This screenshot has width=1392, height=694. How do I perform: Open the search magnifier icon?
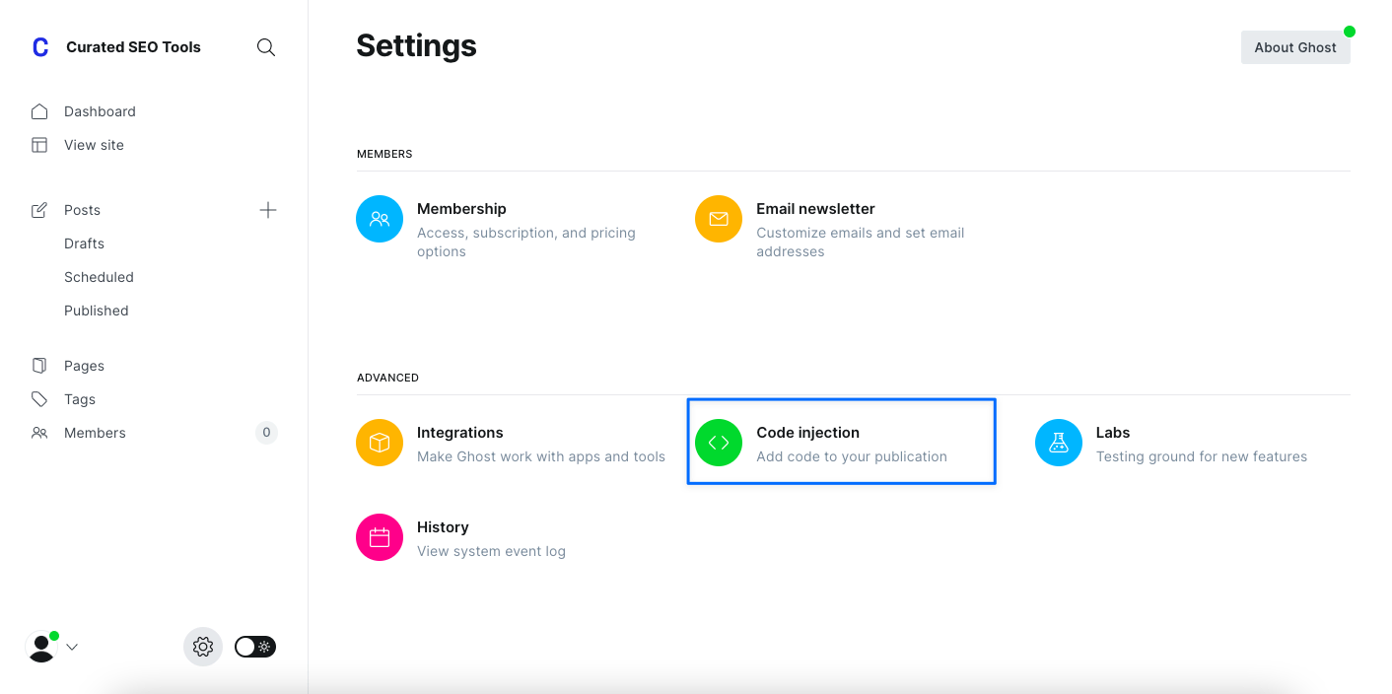pos(266,47)
